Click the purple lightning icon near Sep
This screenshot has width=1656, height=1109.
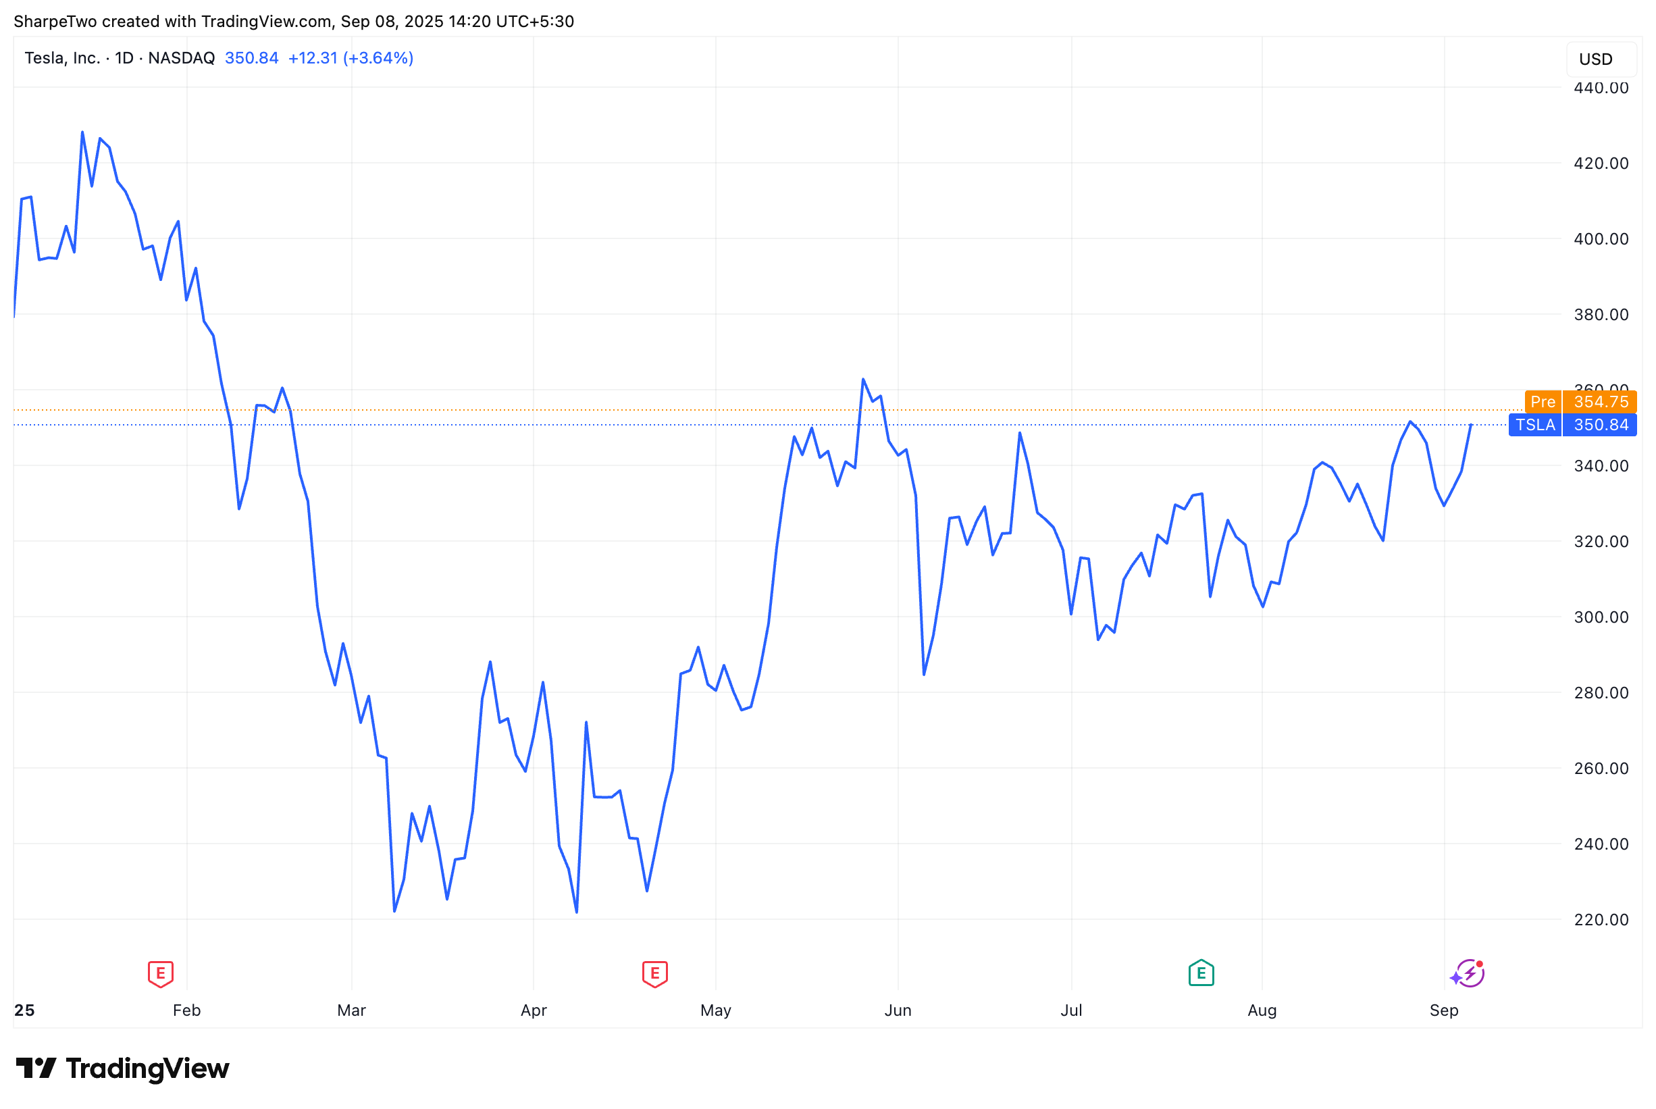coord(1467,974)
